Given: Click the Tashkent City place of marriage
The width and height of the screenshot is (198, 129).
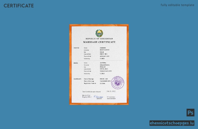Looking at the screenshot, I should tap(105, 81).
